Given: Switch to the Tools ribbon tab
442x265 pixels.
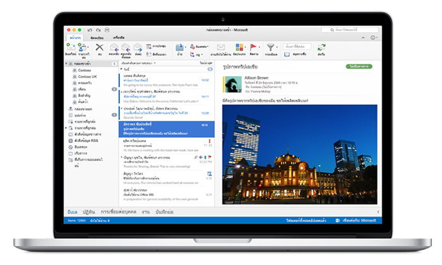Looking at the screenshot, I should pyautogui.click(x=119, y=37).
